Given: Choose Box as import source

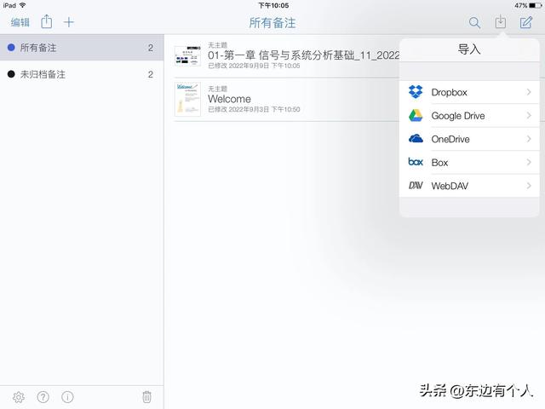Looking at the screenshot, I should click(x=469, y=162).
